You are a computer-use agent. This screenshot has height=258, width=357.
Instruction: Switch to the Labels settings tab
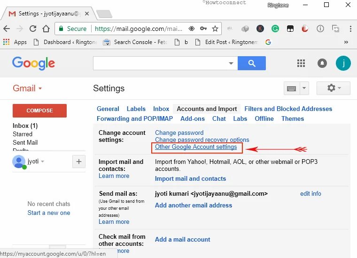(x=136, y=109)
